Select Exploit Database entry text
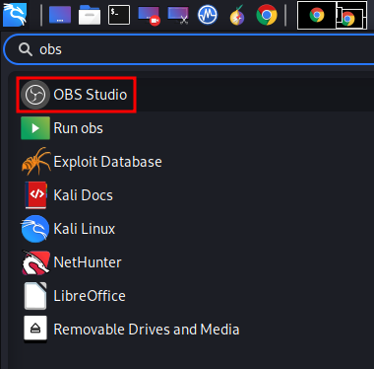Viewport: 374px width, 369px height. (107, 162)
